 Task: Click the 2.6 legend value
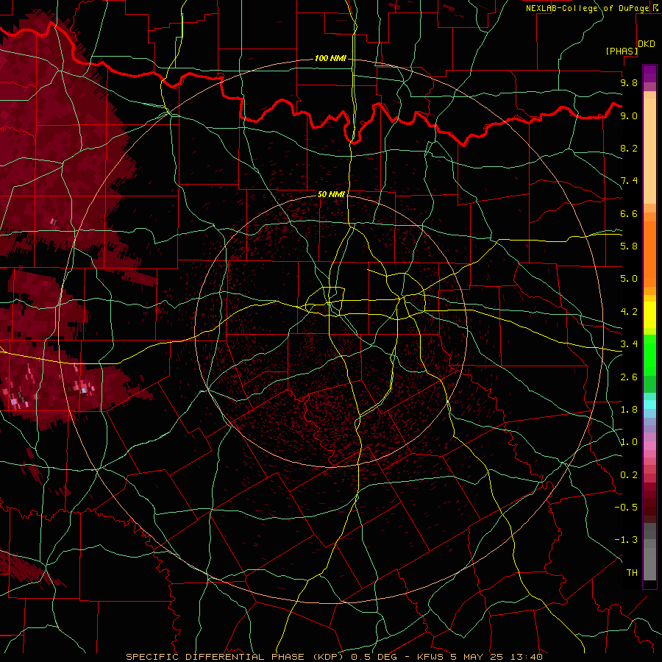(629, 377)
